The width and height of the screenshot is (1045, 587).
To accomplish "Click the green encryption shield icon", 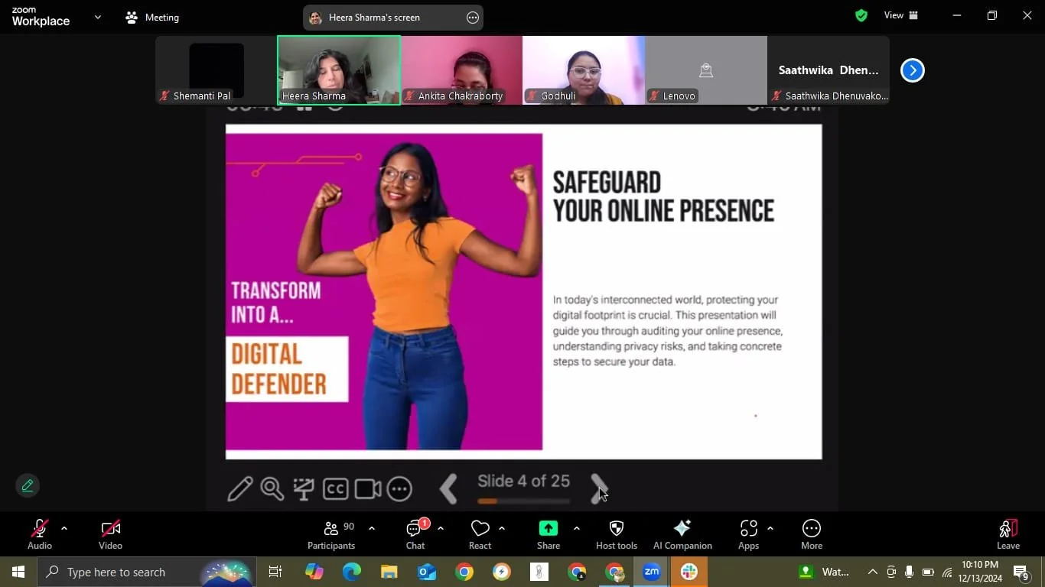I will [x=861, y=15].
